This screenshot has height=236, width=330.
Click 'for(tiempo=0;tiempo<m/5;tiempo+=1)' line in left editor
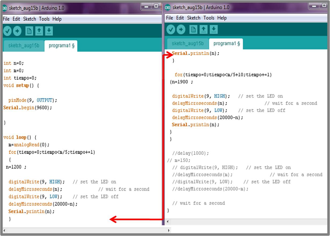[x=52, y=152]
